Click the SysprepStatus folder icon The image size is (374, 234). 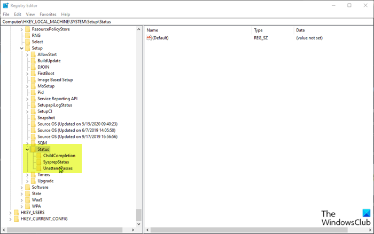point(39,162)
